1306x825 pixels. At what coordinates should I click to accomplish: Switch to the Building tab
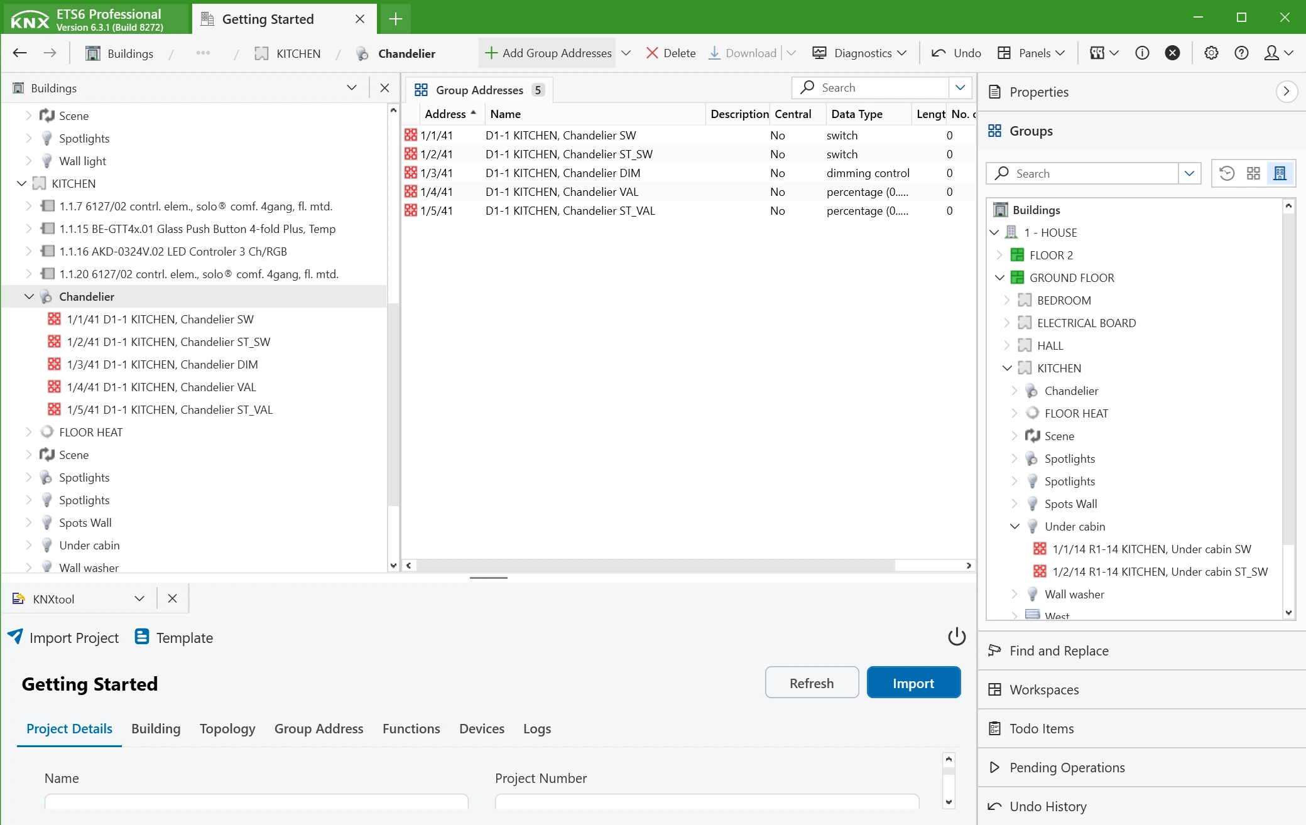coord(156,728)
